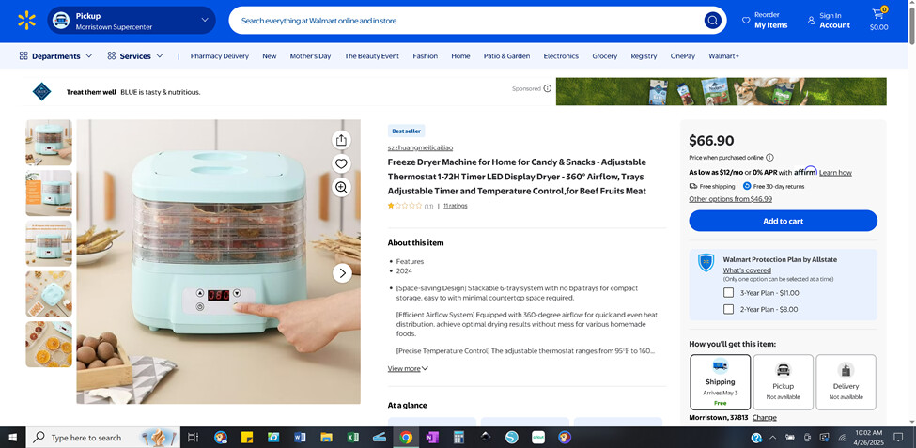This screenshot has height=448, width=916.
Task: Add item to favorites with heart icon
Action: click(341, 163)
